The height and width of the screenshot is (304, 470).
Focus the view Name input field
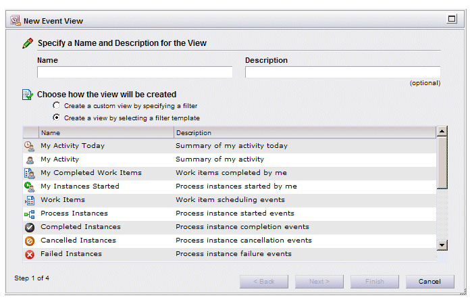tap(135, 72)
